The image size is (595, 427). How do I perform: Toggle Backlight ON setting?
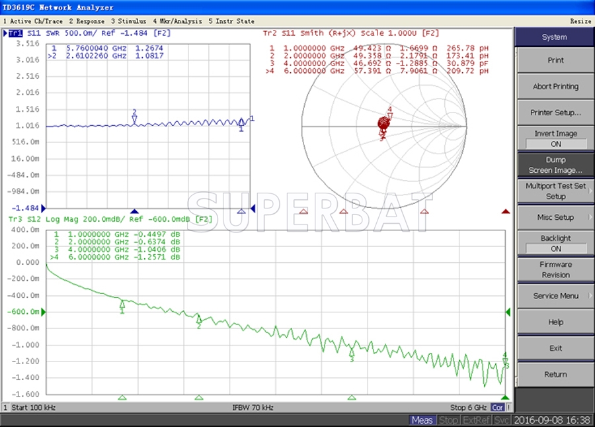[x=555, y=244]
